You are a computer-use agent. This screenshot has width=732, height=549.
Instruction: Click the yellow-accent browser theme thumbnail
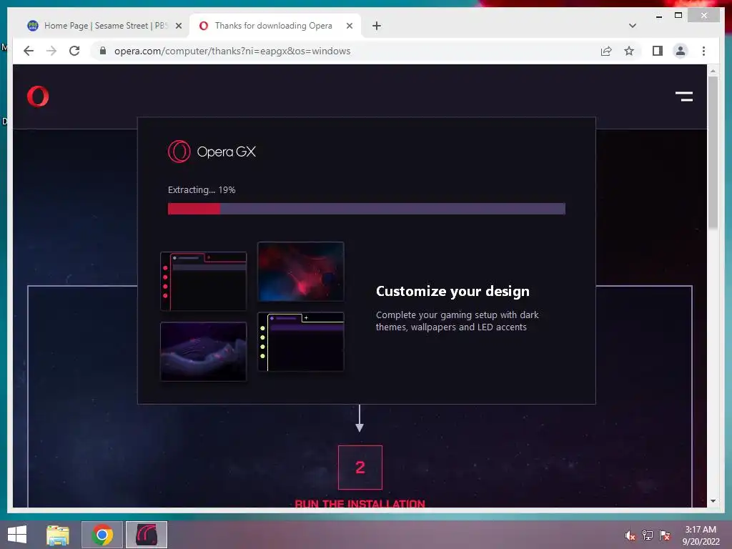pos(301,342)
